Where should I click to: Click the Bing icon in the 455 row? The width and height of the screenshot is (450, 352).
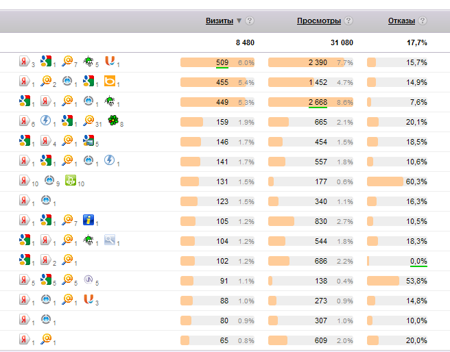pos(110,81)
